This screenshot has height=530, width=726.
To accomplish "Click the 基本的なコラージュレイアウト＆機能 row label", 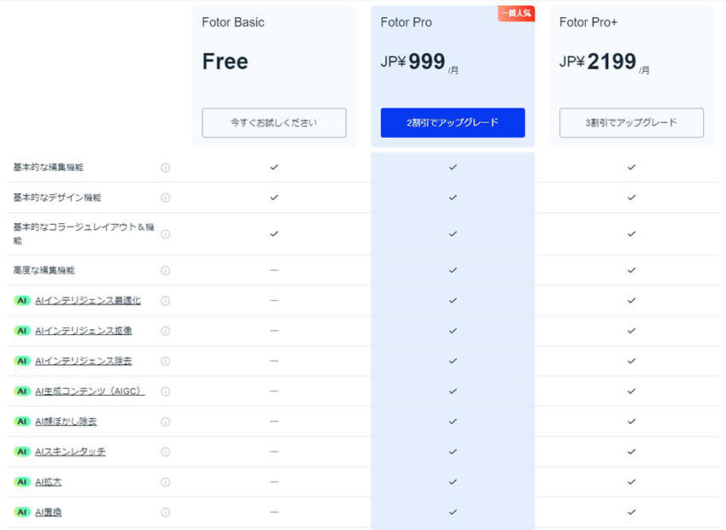I will 84,234.
